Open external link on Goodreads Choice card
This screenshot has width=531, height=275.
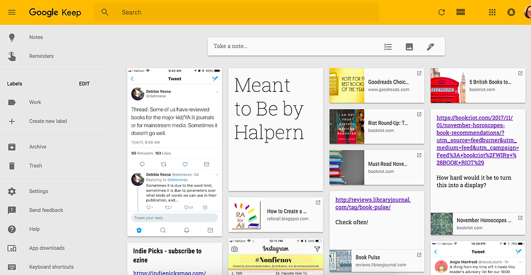click(419, 73)
